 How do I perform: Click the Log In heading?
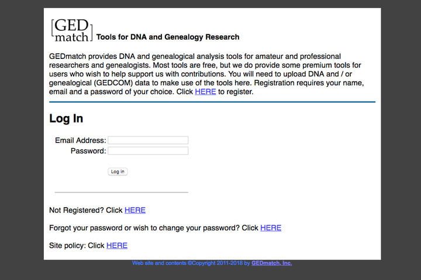pos(66,118)
